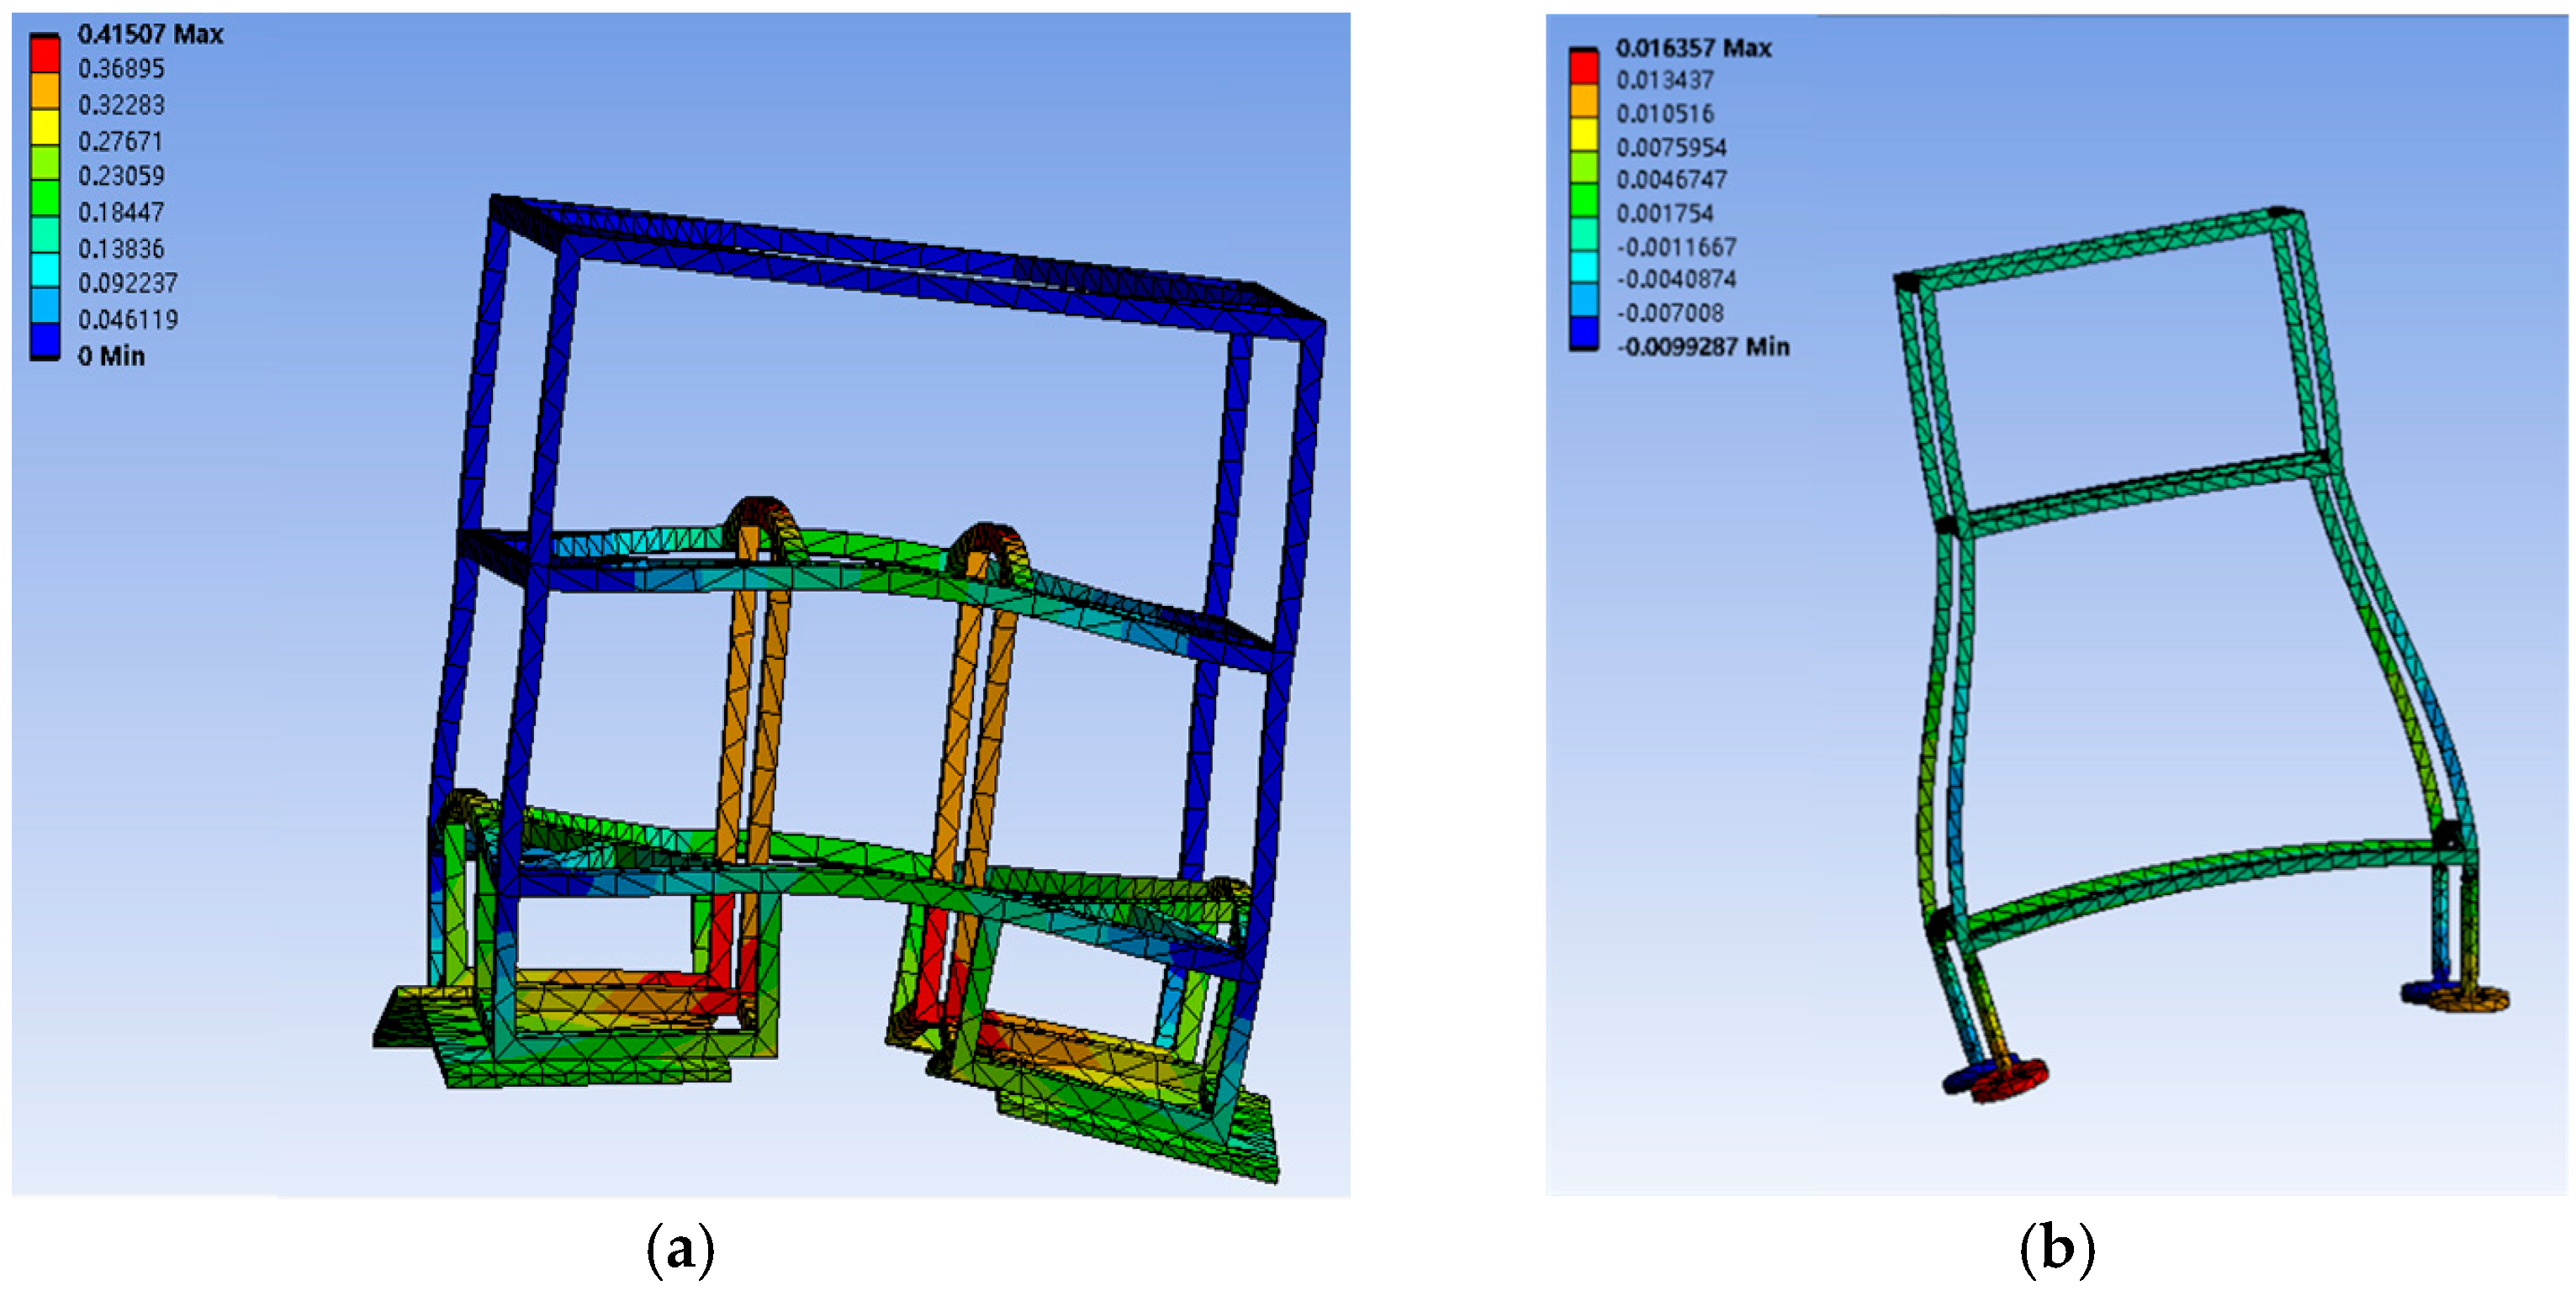Click the orange foot pad in model (b)
Viewport: 2576px width, 1296px height.
(x=2470, y=998)
